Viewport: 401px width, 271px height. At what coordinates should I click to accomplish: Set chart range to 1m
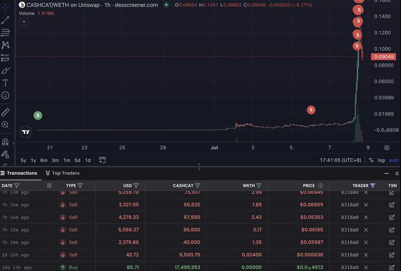click(67, 160)
